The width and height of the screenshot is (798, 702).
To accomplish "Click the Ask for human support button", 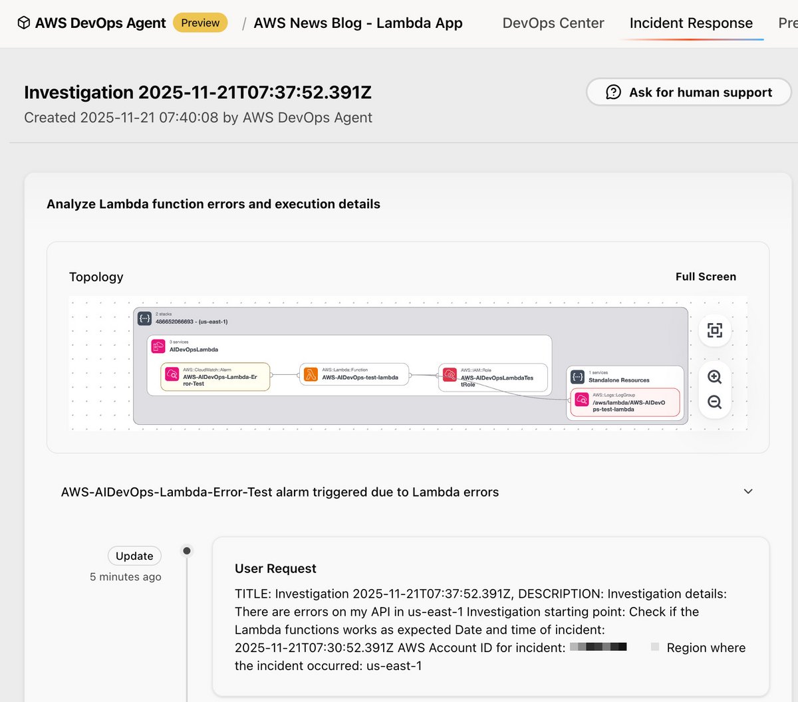I will [x=688, y=92].
